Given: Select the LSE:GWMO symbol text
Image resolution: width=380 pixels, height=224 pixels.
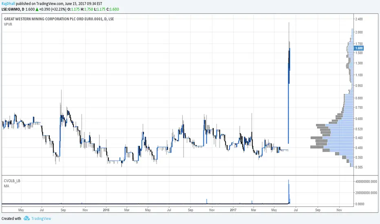Looking at the screenshot, I should click(x=11, y=9).
